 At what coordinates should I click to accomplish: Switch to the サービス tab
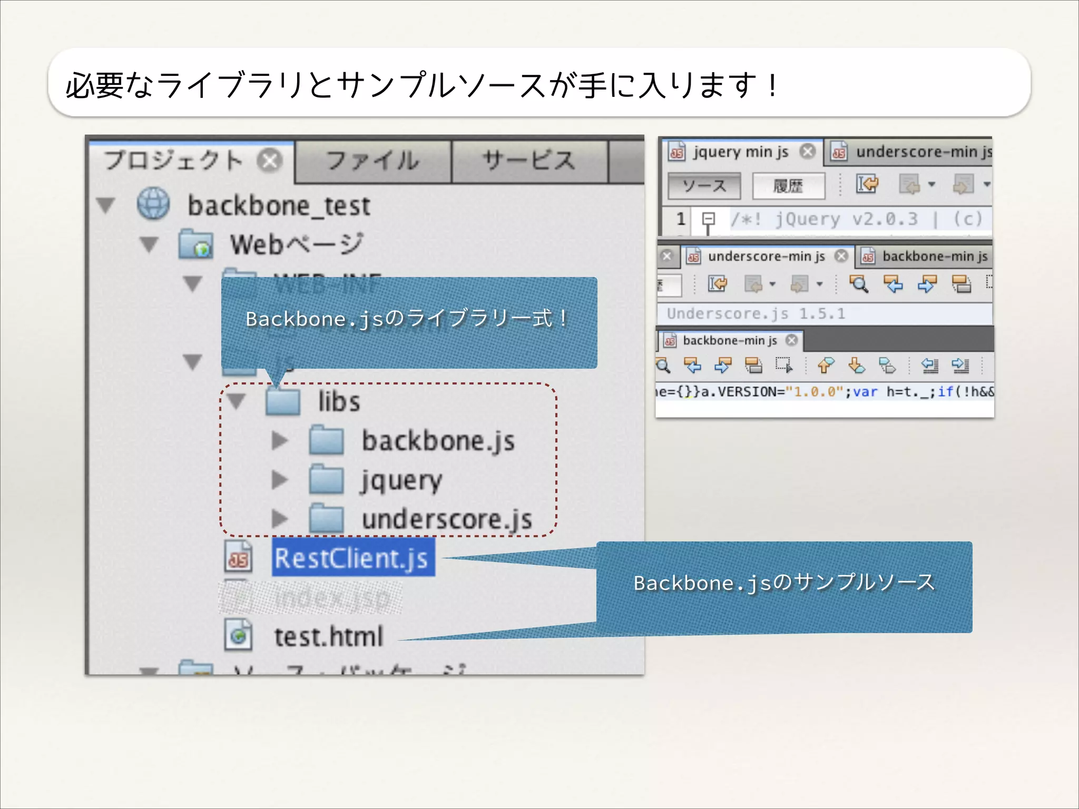[529, 161]
